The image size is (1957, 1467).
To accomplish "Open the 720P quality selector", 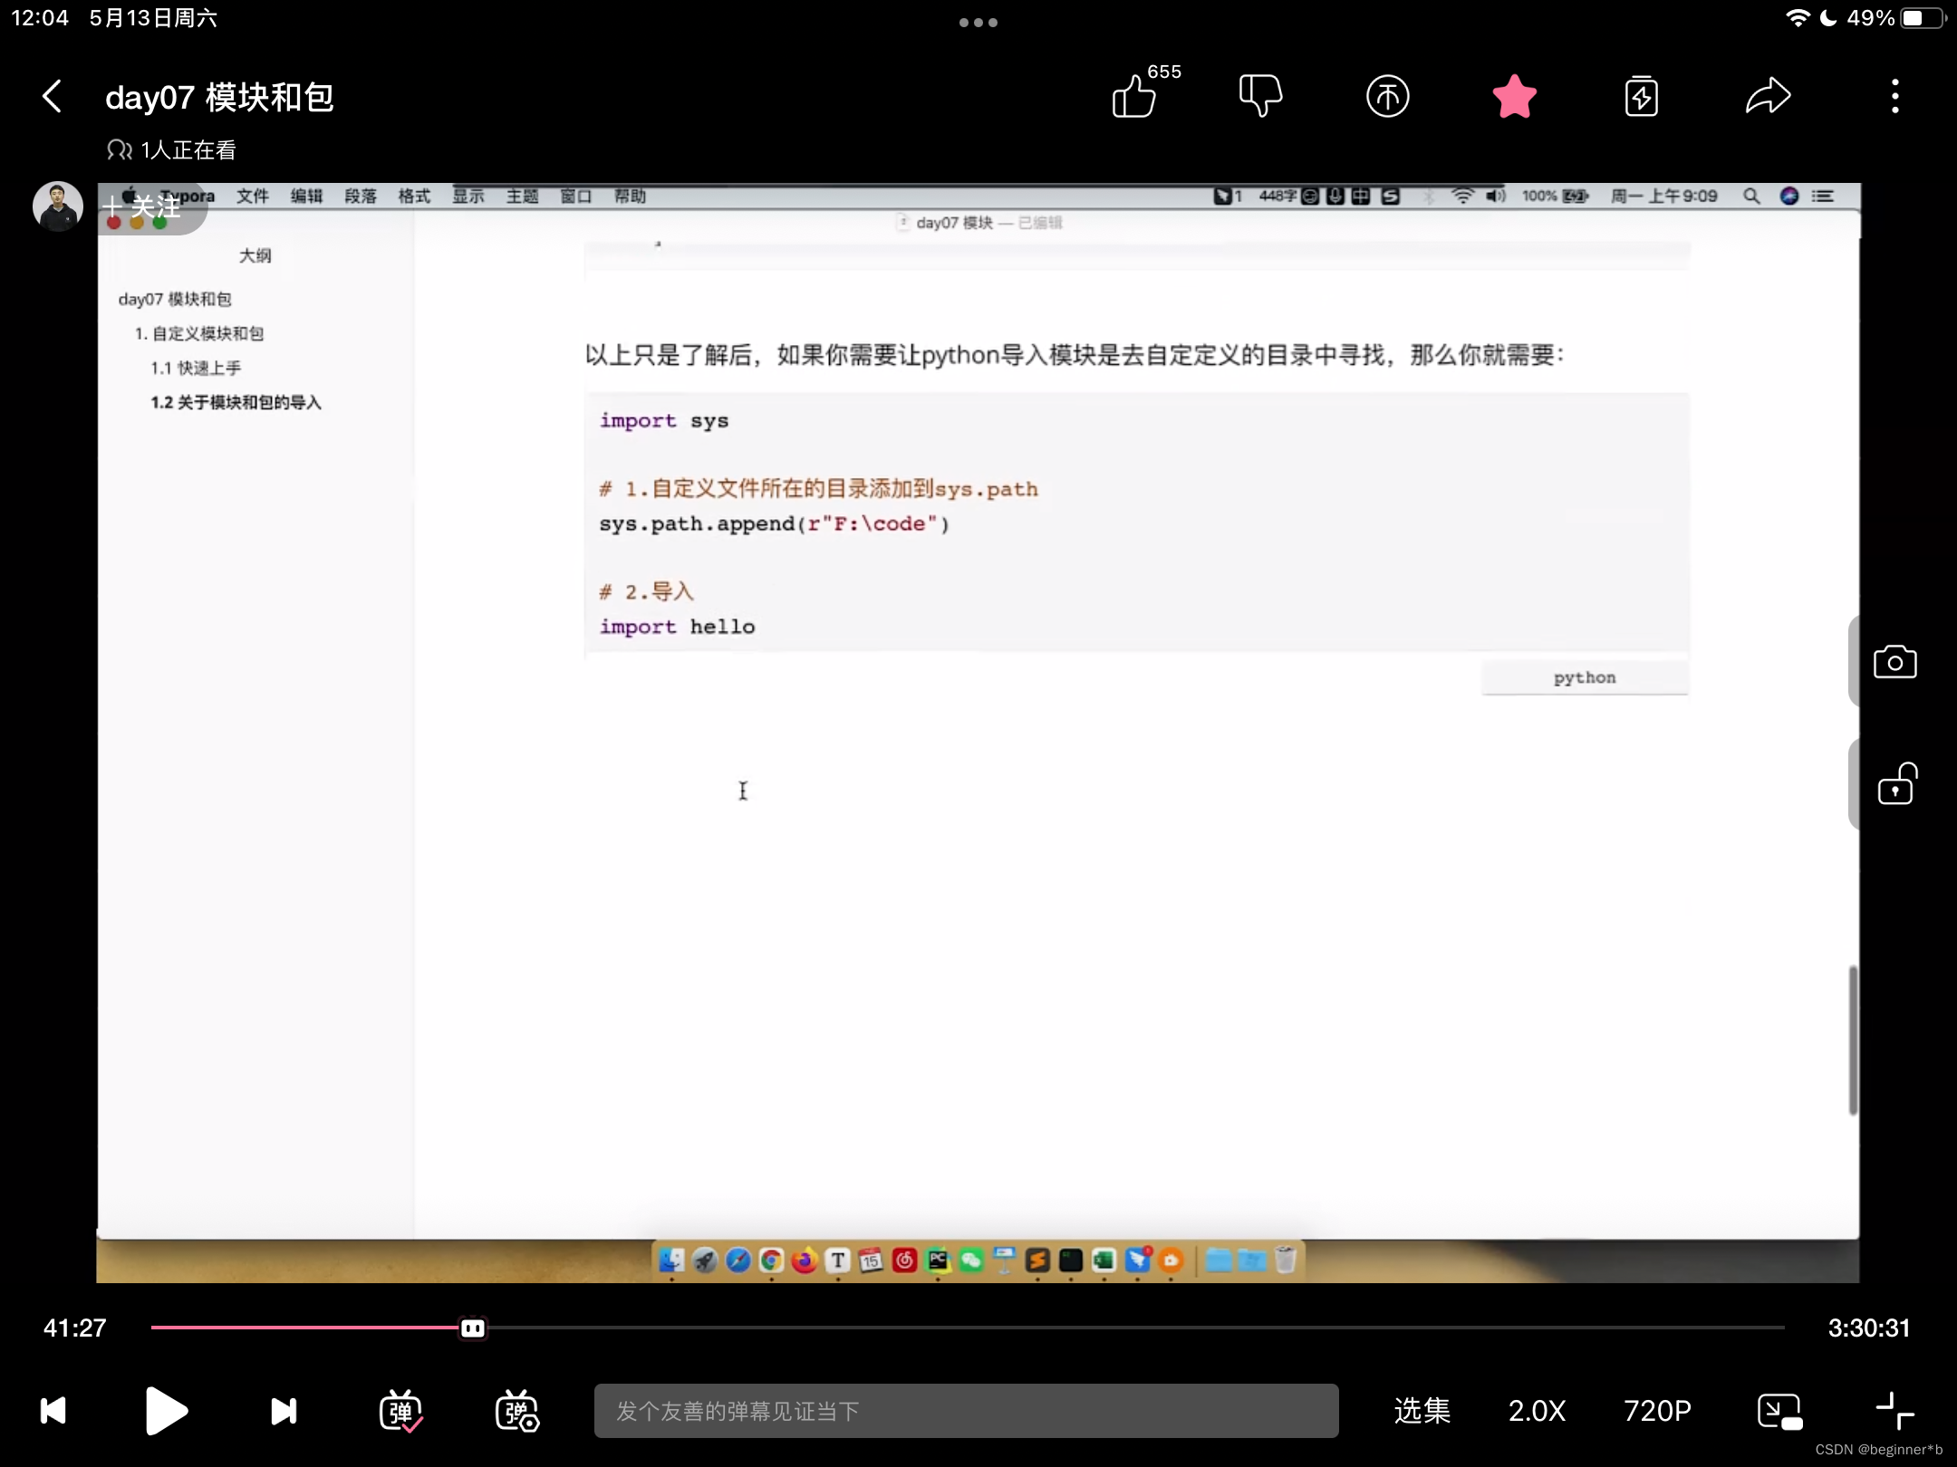I will click(1657, 1411).
